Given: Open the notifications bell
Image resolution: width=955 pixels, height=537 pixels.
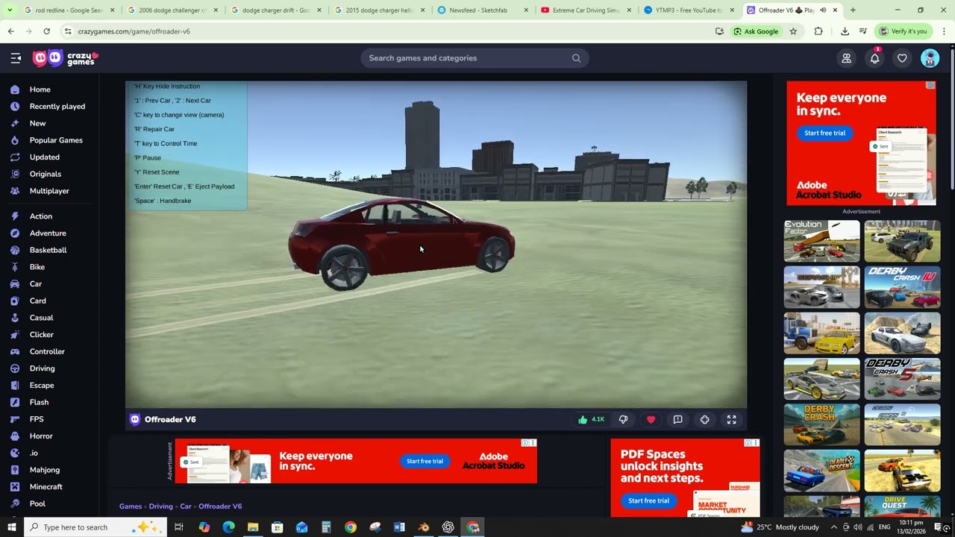Looking at the screenshot, I should (x=874, y=58).
